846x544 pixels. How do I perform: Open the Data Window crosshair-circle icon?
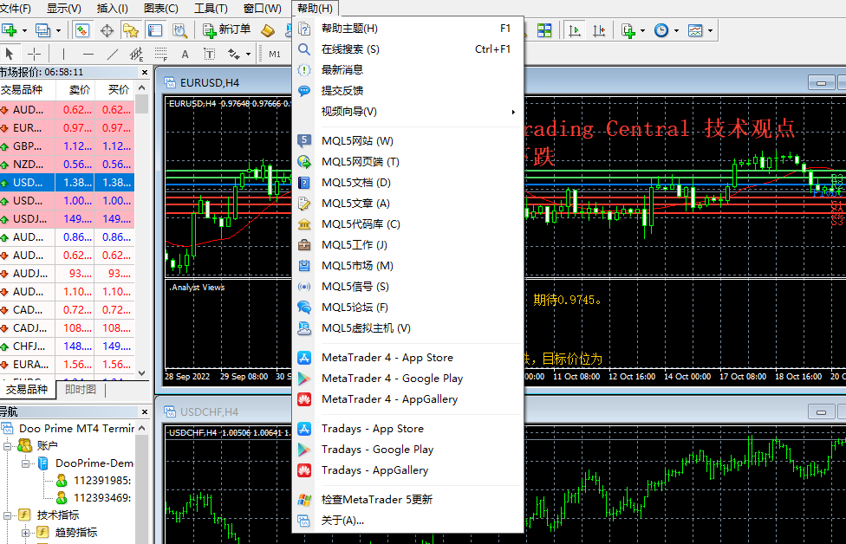tap(107, 30)
